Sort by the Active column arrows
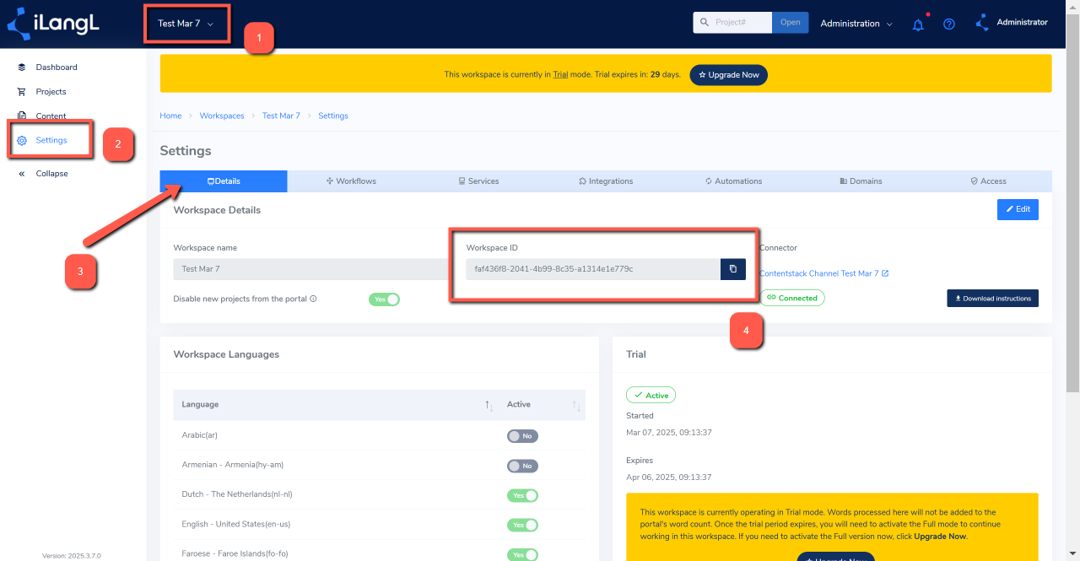This screenshot has height=561, width=1080. coord(577,405)
